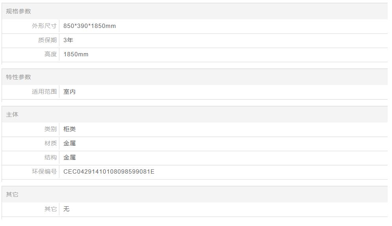Click the CEC04291410108098599081E code
The image size is (392, 226).
pyautogui.click(x=109, y=172)
